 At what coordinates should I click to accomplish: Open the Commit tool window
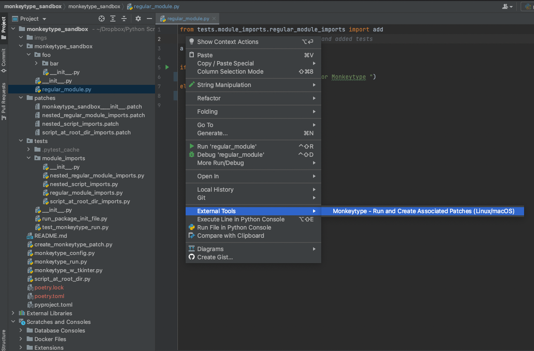4,60
